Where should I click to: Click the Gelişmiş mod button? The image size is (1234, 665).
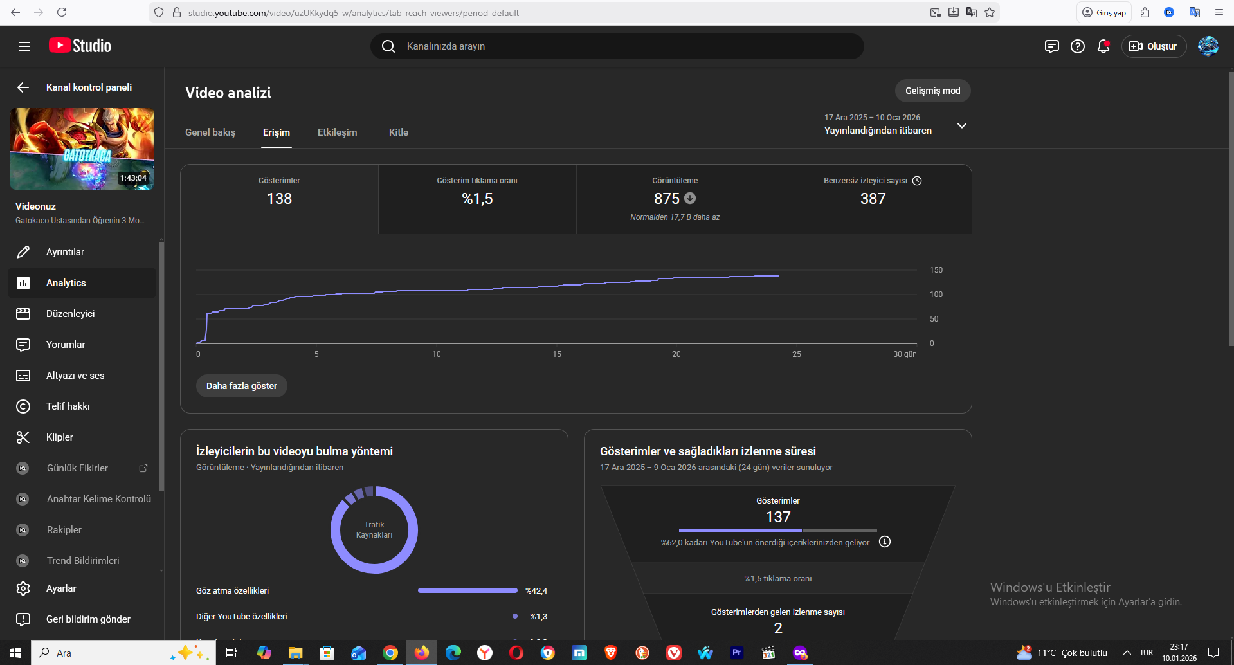point(932,91)
